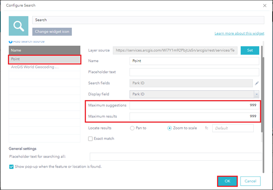Click the Maximum results value field
Viewport: 273px width, 190px height.
click(x=194, y=116)
